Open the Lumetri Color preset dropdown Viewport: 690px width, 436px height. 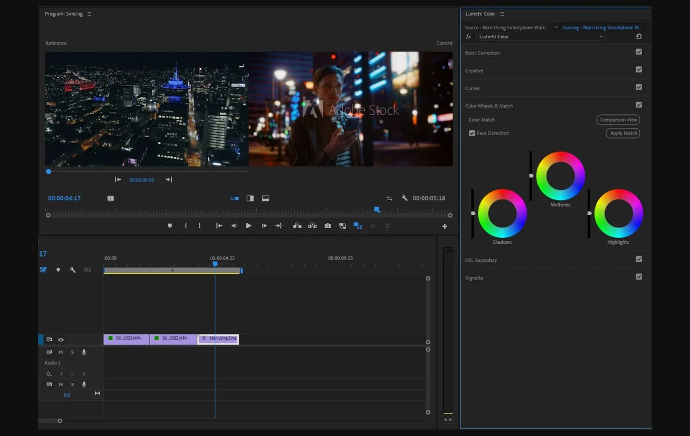tap(601, 36)
